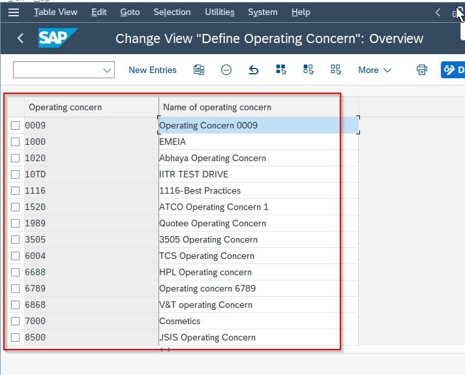Open the Utilities menu
Viewport: 465px width, 375px height.
coord(220,12)
